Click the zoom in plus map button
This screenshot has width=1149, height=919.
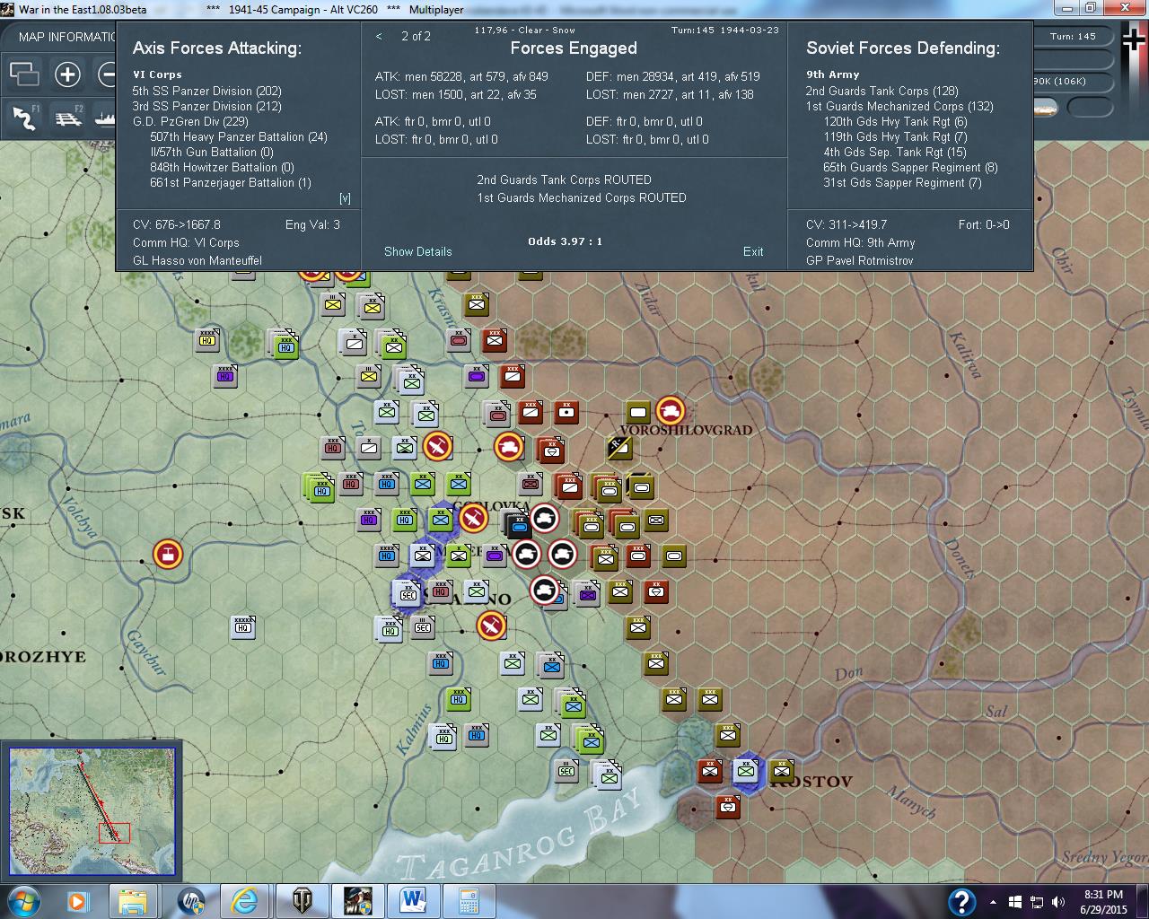[67, 74]
